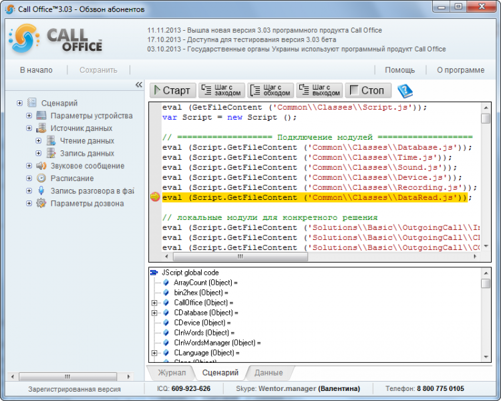Viewport: 501px width, 401px height.
Task: Click the Звуковое сообщение speaker icon
Action: tap(41, 166)
